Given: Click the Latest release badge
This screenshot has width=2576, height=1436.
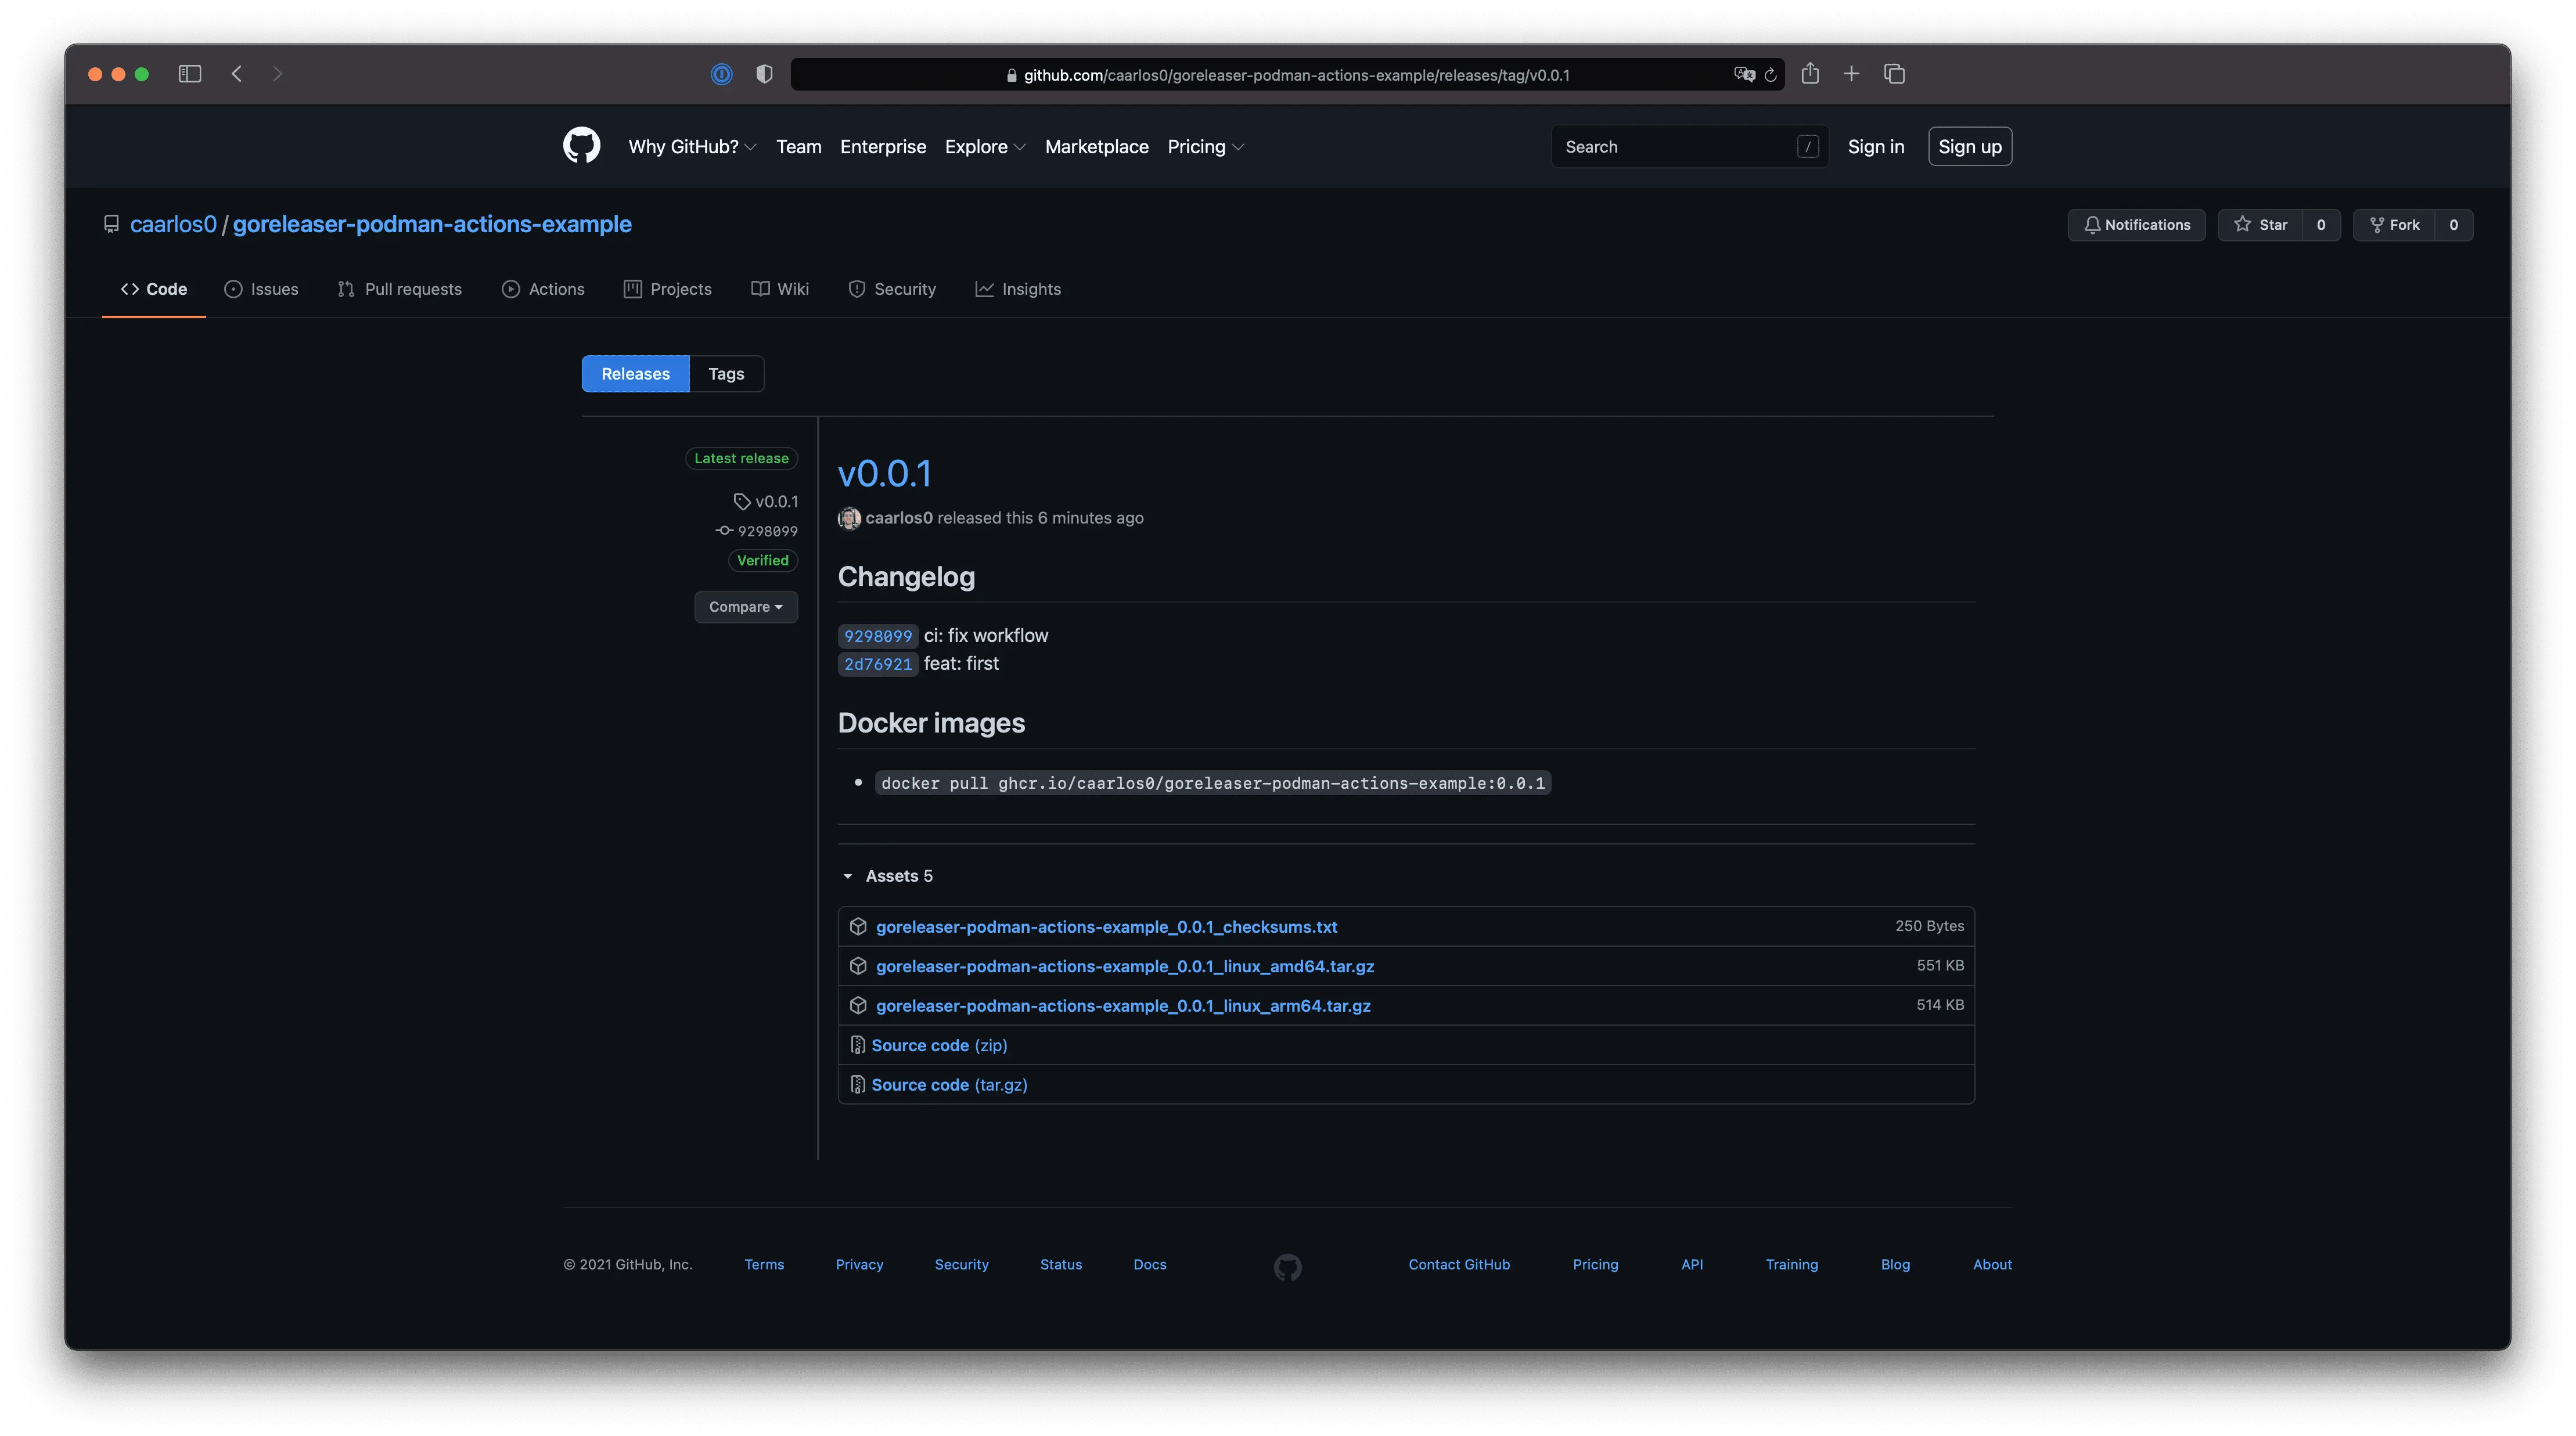Looking at the screenshot, I should [741, 458].
